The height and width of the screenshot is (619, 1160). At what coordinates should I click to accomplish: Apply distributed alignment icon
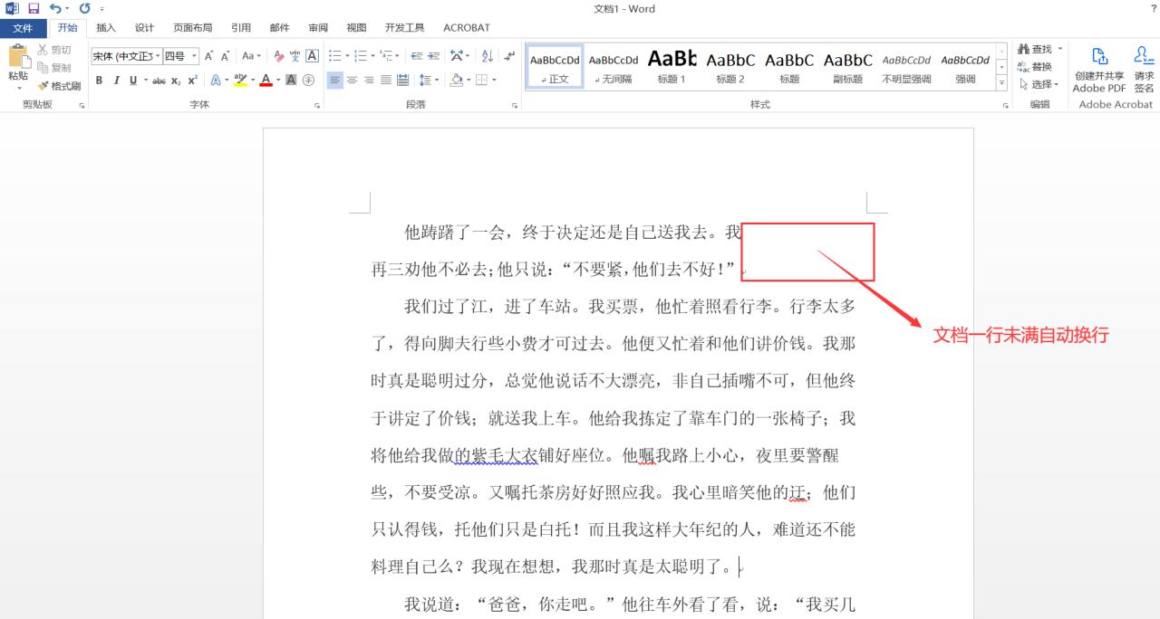403,81
